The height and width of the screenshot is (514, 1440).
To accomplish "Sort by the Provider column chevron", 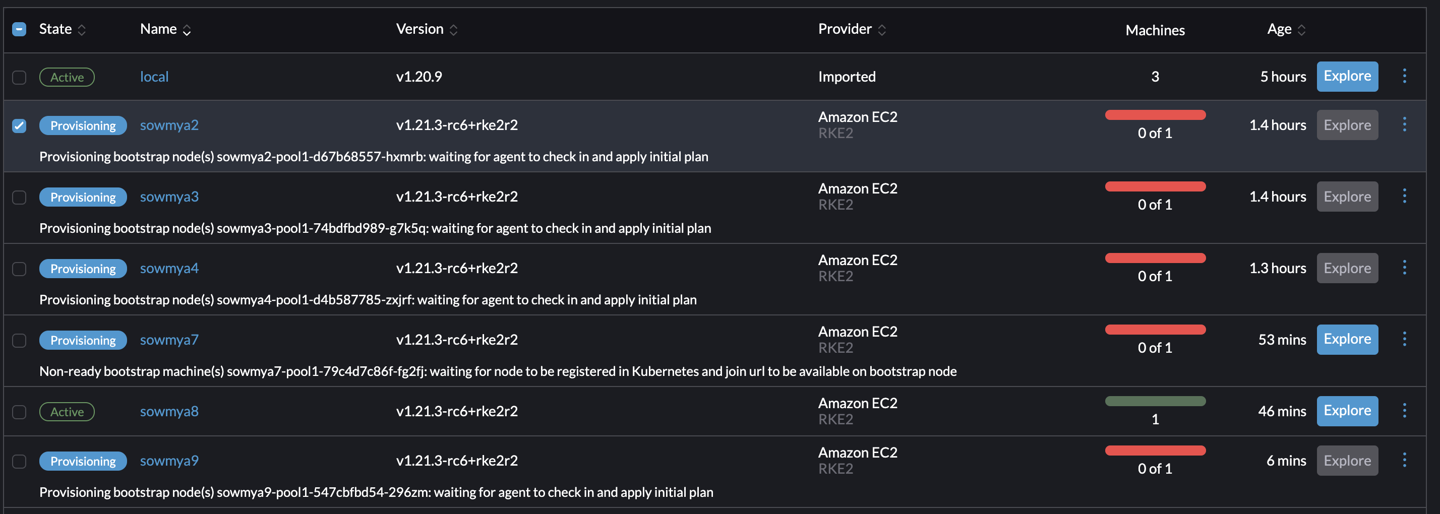I will pyautogui.click(x=883, y=30).
